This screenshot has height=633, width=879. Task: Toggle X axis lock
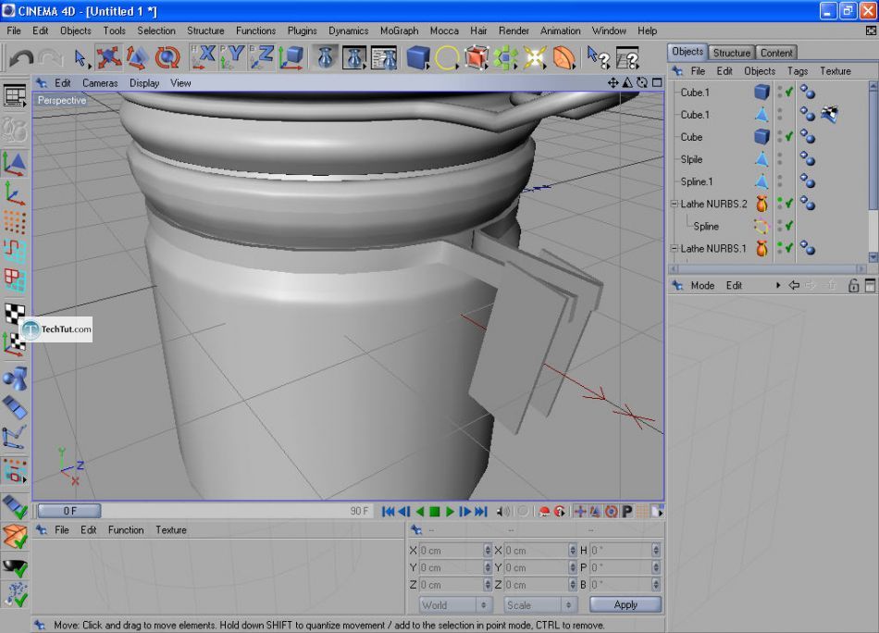[204, 57]
